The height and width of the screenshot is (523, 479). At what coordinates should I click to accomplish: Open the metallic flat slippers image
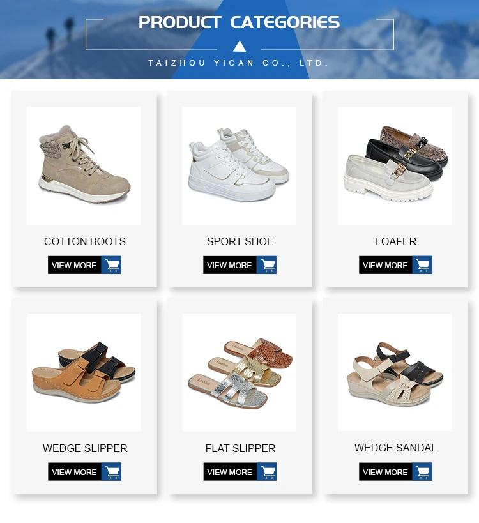pos(239,372)
